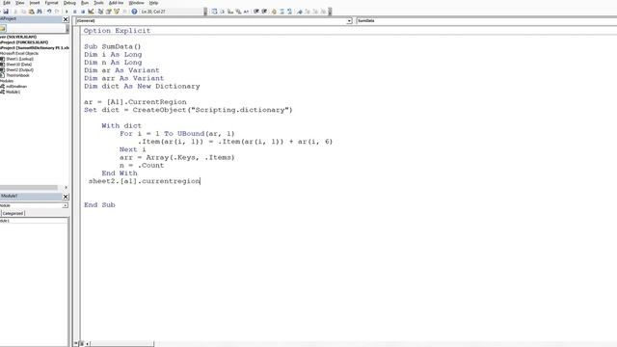Toggle Design Mode icon
The height and width of the screenshot is (347, 617).
coord(91,12)
